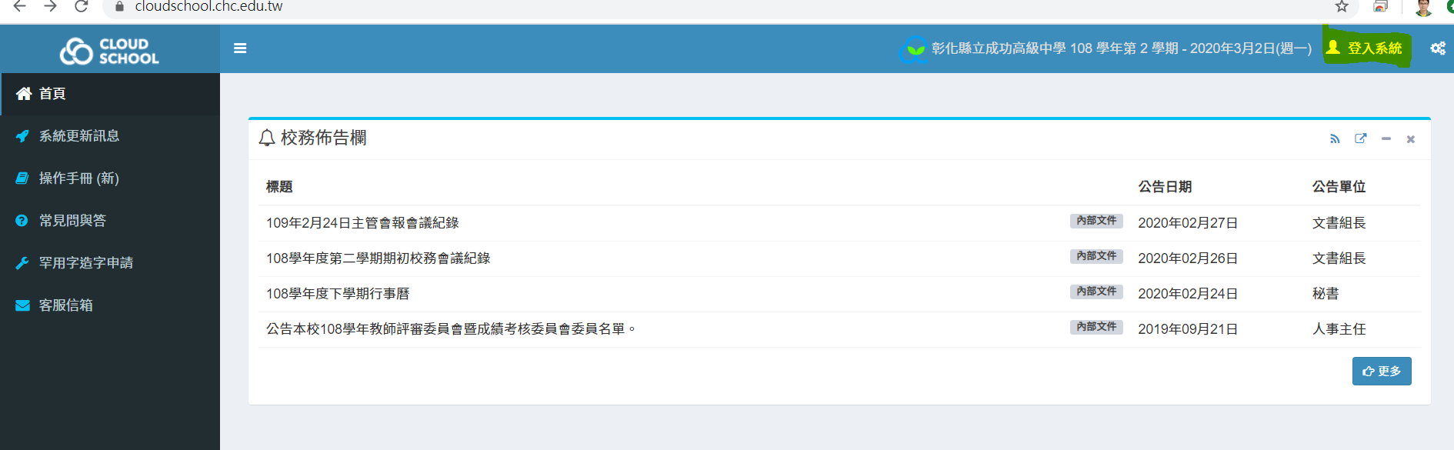Screen dimensions: 1454x450
Task: Click the 標題 column header
Action: pyautogui.click(x=279, y=187)
